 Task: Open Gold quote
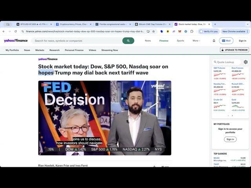[x=234, y=100]
